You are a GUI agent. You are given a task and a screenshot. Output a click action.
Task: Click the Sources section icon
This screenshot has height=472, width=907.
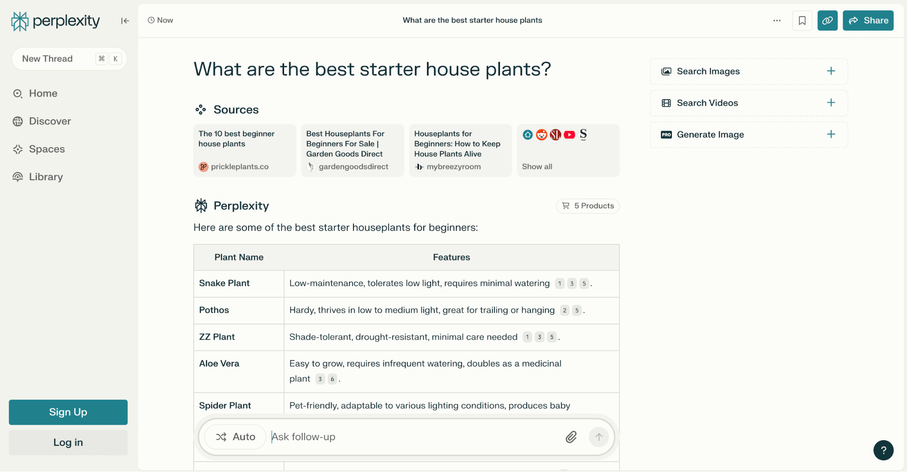pyautogui.click(x=201, y=110)
